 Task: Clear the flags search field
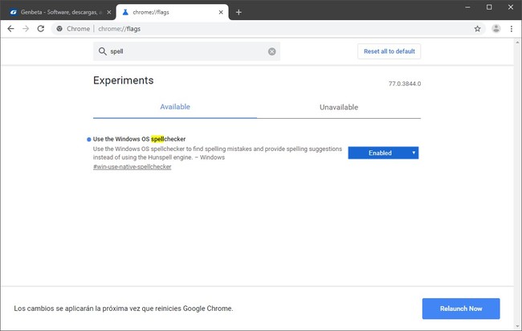pos(272,51)
